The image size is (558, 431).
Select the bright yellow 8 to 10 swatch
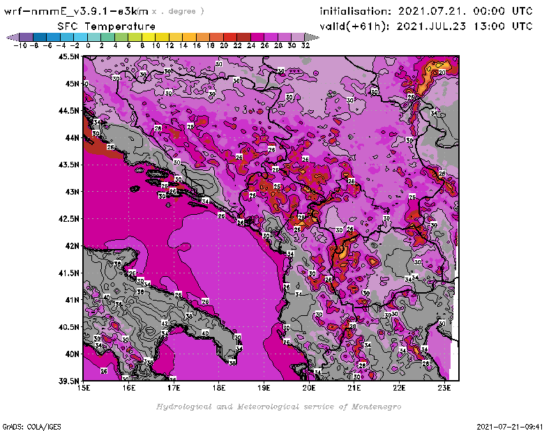149,37
